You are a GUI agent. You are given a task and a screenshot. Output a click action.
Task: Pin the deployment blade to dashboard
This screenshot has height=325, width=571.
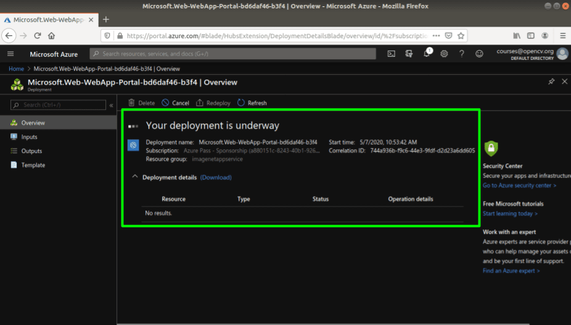(551, 81)
